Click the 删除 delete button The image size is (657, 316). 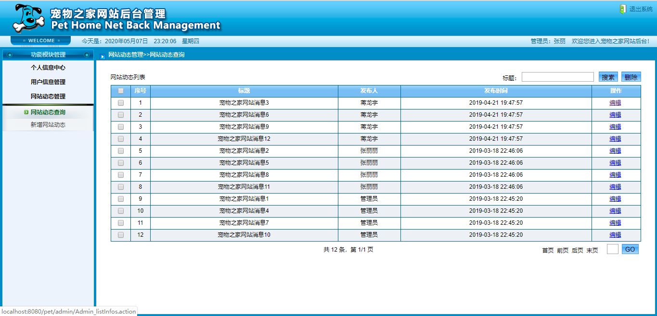pyautogui.click(x=631, y=77)
